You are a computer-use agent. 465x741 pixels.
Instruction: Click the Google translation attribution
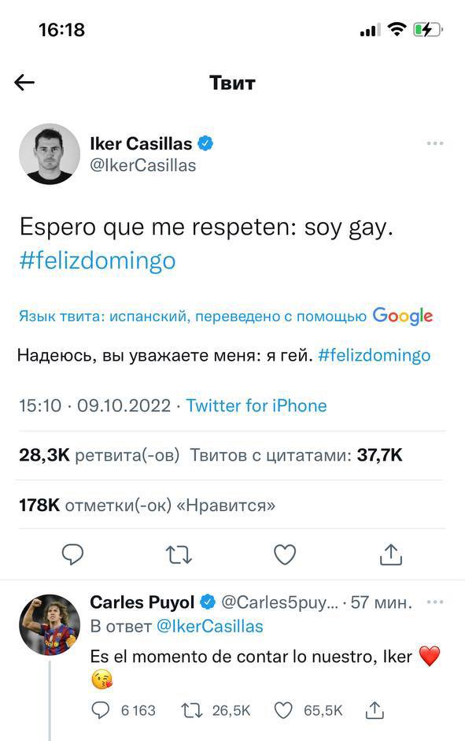point(404,316)
